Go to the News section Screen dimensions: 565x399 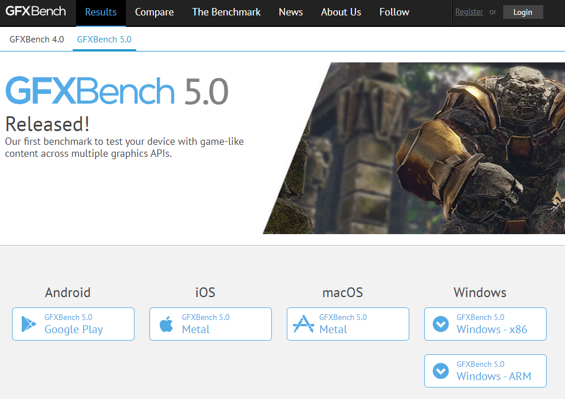291,13
